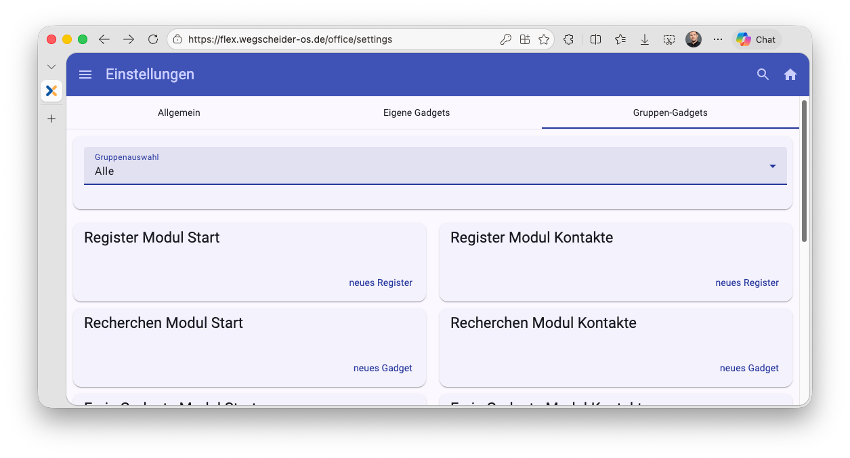Open the hamburger navigation menu
This screenshot has height=458, width=850.
pyautogui.click(x=85, y=75)
